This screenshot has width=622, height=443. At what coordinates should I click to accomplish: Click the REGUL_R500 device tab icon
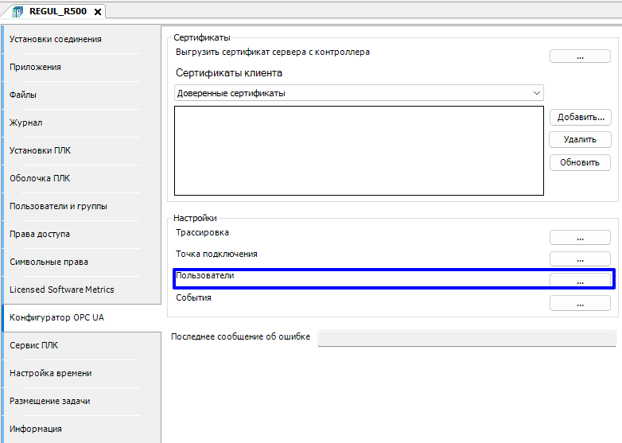pyautogui.click(x=17, y=12)
